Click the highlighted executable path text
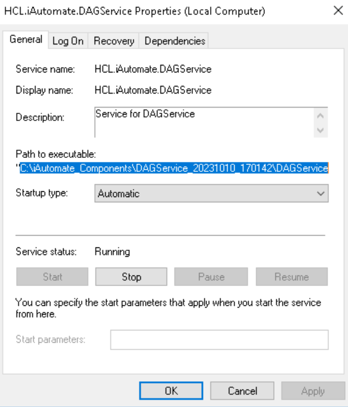Image resolution: width=348 pixels, height=407 pixels. coord(174,168)
